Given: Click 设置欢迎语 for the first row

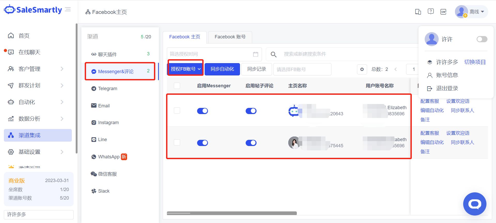Looking at the screenshot, I should (458, 101).
